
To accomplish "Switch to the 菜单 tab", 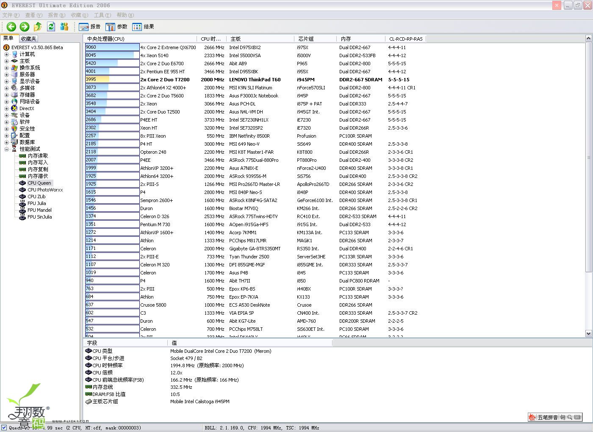I will [x=8, y=39].
